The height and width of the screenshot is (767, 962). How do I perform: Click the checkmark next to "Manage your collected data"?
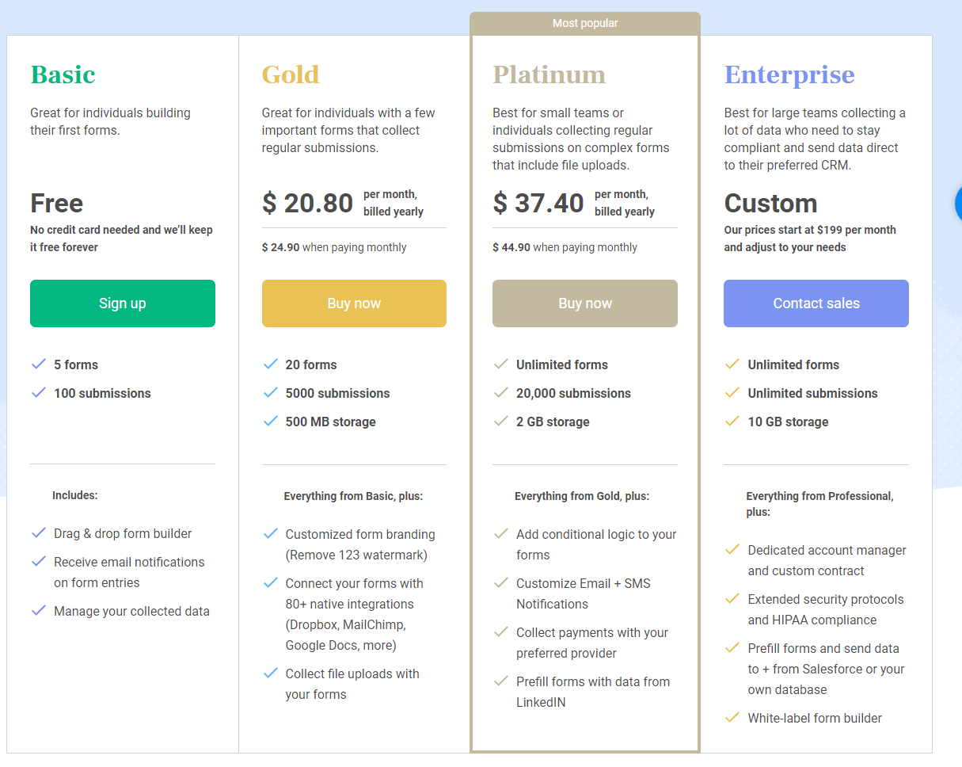38,611
